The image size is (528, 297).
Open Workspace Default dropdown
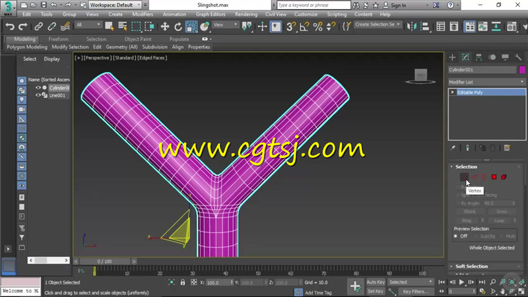(115, 5)
